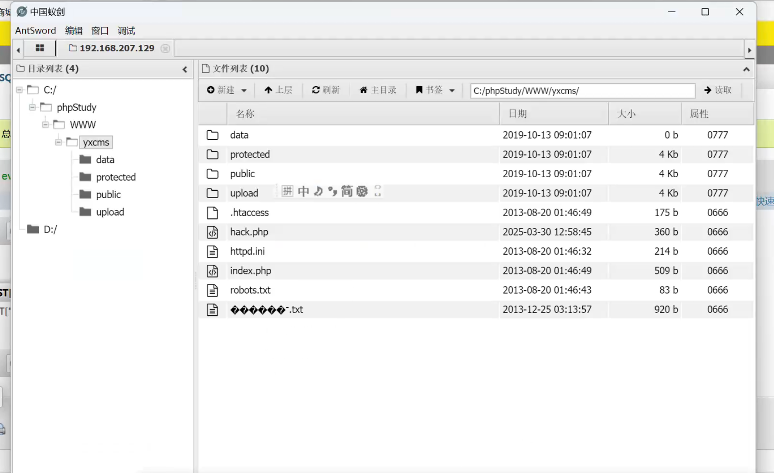Image resolution: width=774 pixels, height=473 pixels.
Task: Select the index.php code file icon
Action: 212,271
